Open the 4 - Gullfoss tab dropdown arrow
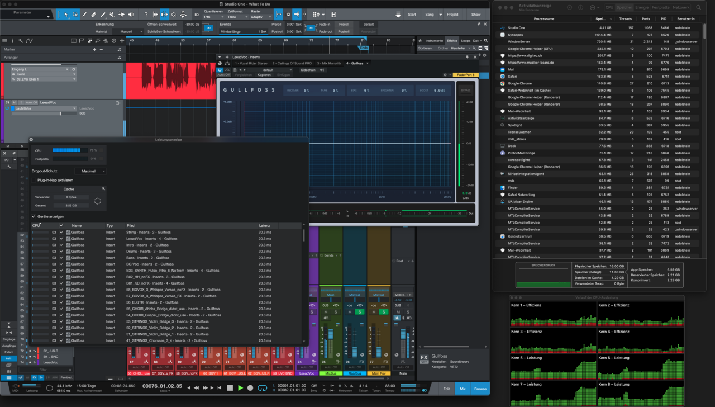The image size is (715, 407). click(368, 63)
